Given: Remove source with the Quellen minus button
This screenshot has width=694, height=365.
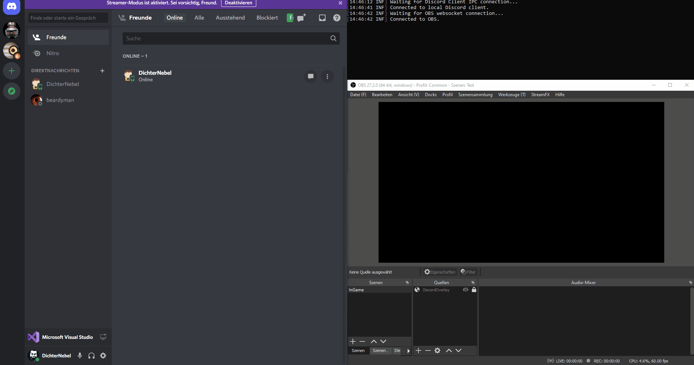Looking at the screenshot, I should 428,350.
